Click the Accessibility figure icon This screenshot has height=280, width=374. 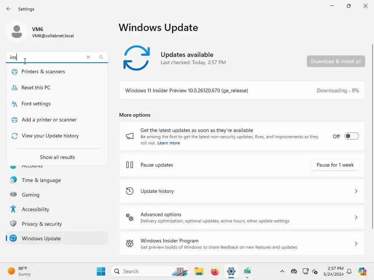pos(14,209)
